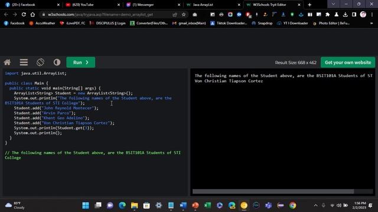Open Settings gear from the taskbar

tap(159, 206)
